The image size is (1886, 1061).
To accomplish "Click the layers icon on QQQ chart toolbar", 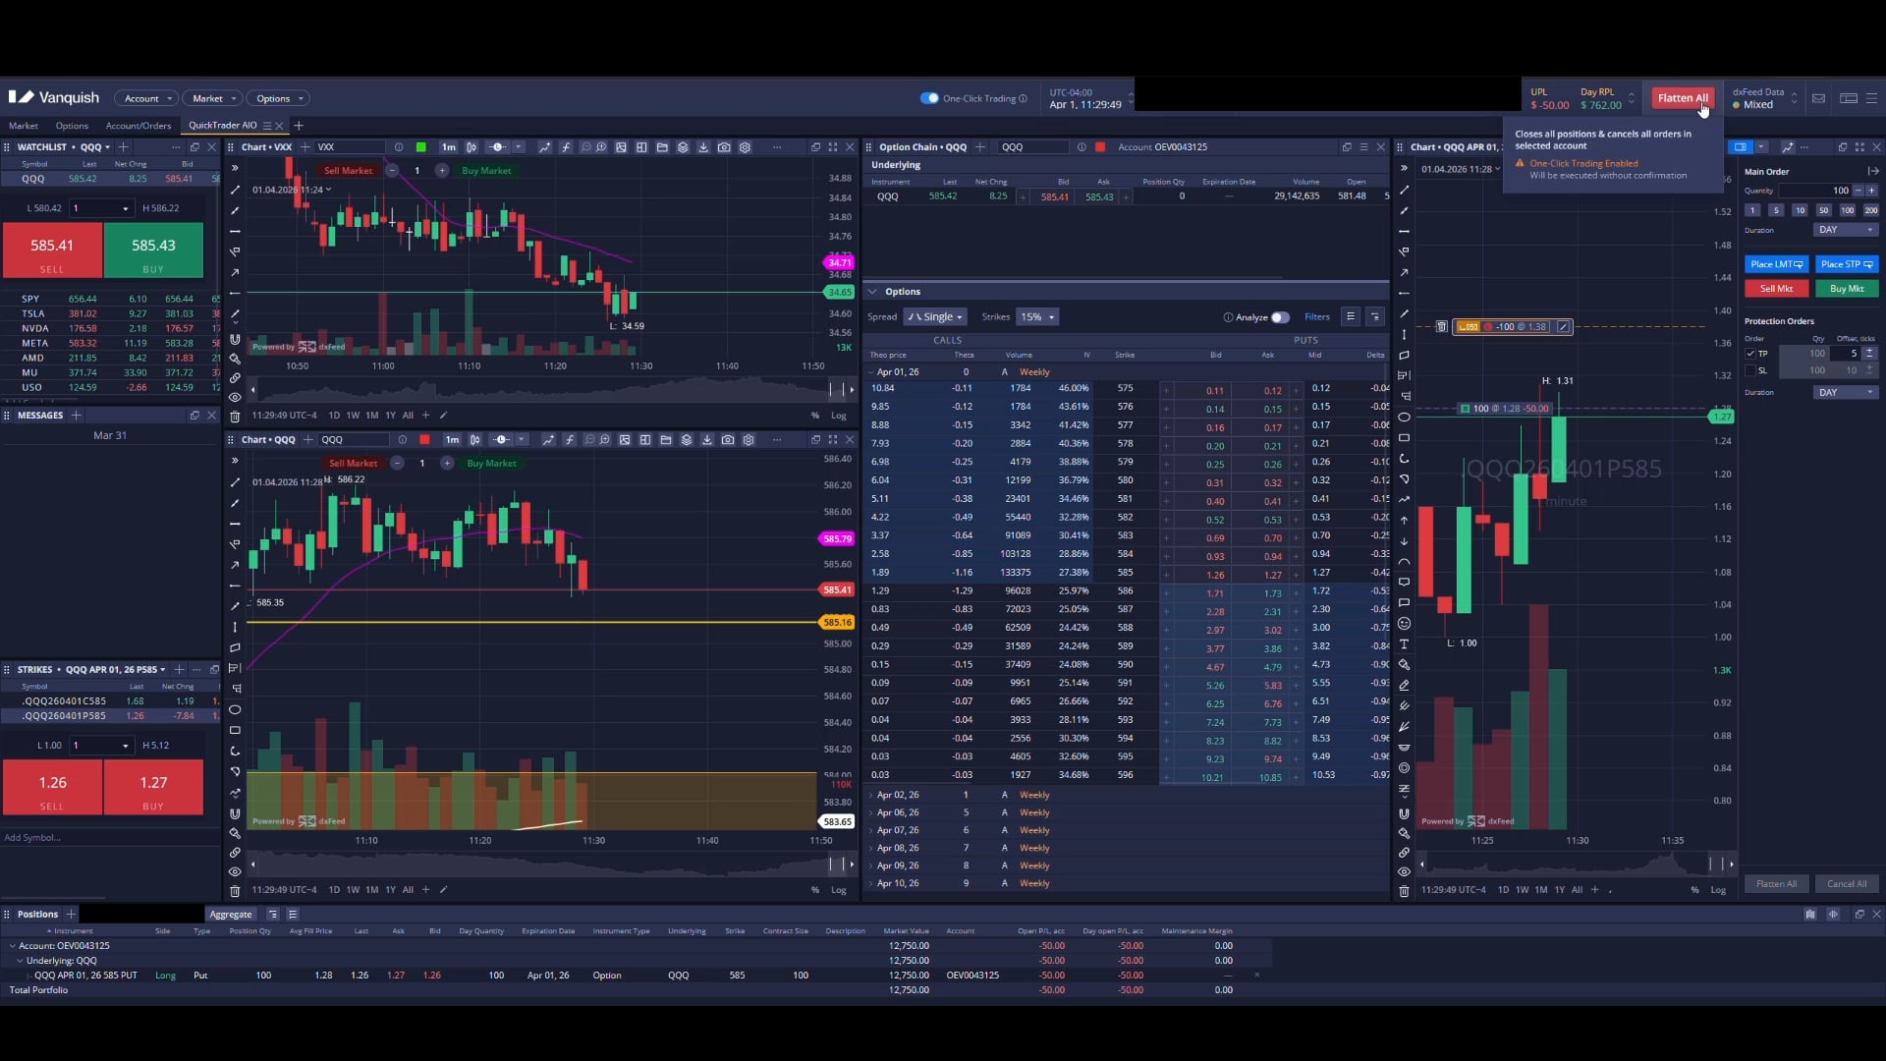I will (687, 440).
